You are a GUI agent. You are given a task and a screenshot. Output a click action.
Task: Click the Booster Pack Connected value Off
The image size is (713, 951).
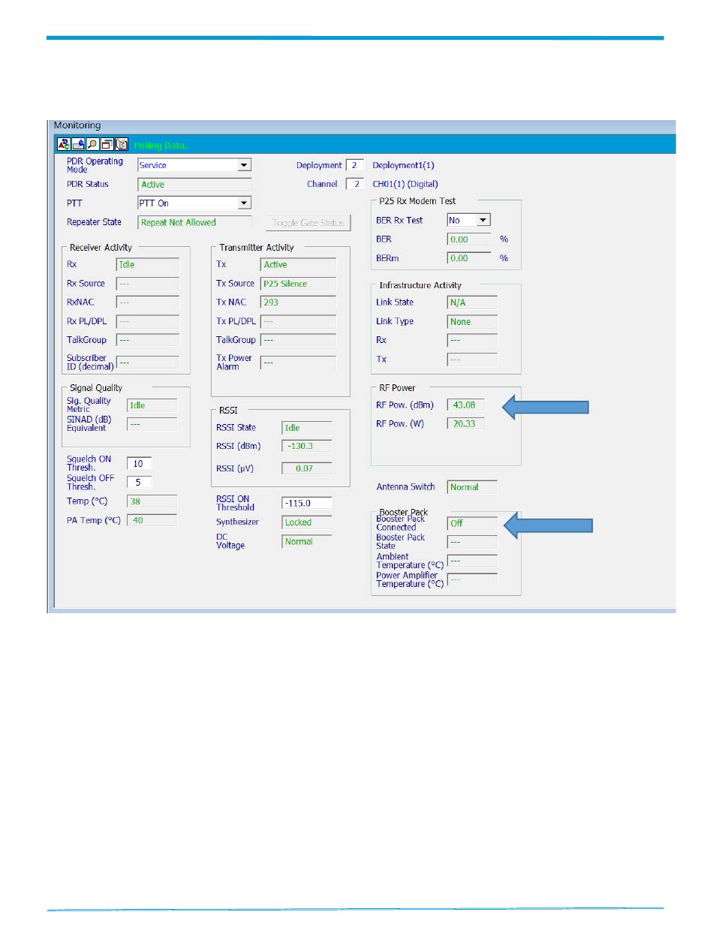472,523
